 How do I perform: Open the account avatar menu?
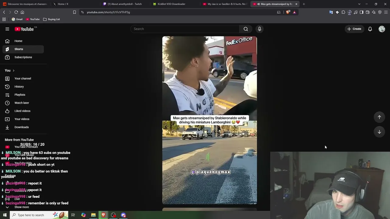382,29
